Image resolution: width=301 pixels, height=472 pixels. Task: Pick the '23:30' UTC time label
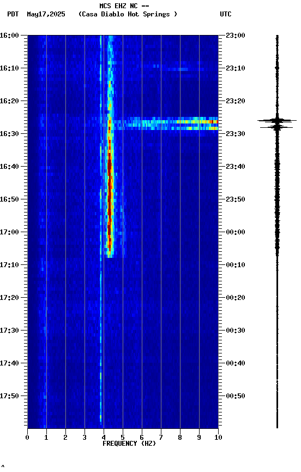coord(236,134)
